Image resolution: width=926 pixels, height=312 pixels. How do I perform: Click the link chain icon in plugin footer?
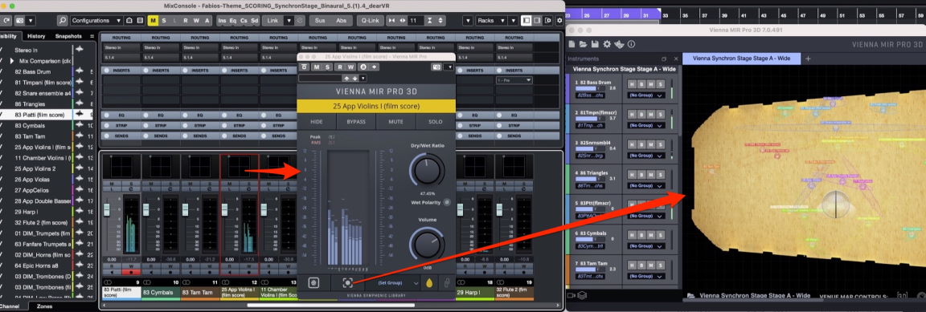pos(446,283)
